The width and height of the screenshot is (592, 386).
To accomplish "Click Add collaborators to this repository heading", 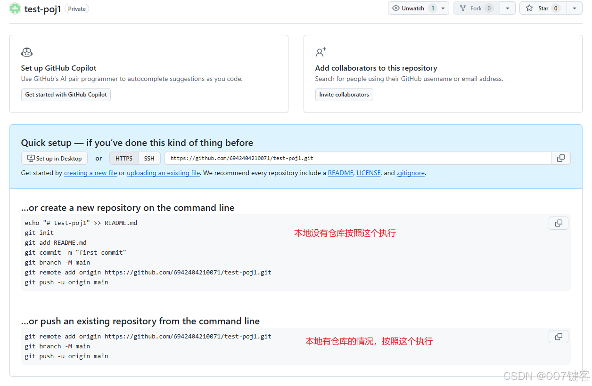I will pos(376,68).
